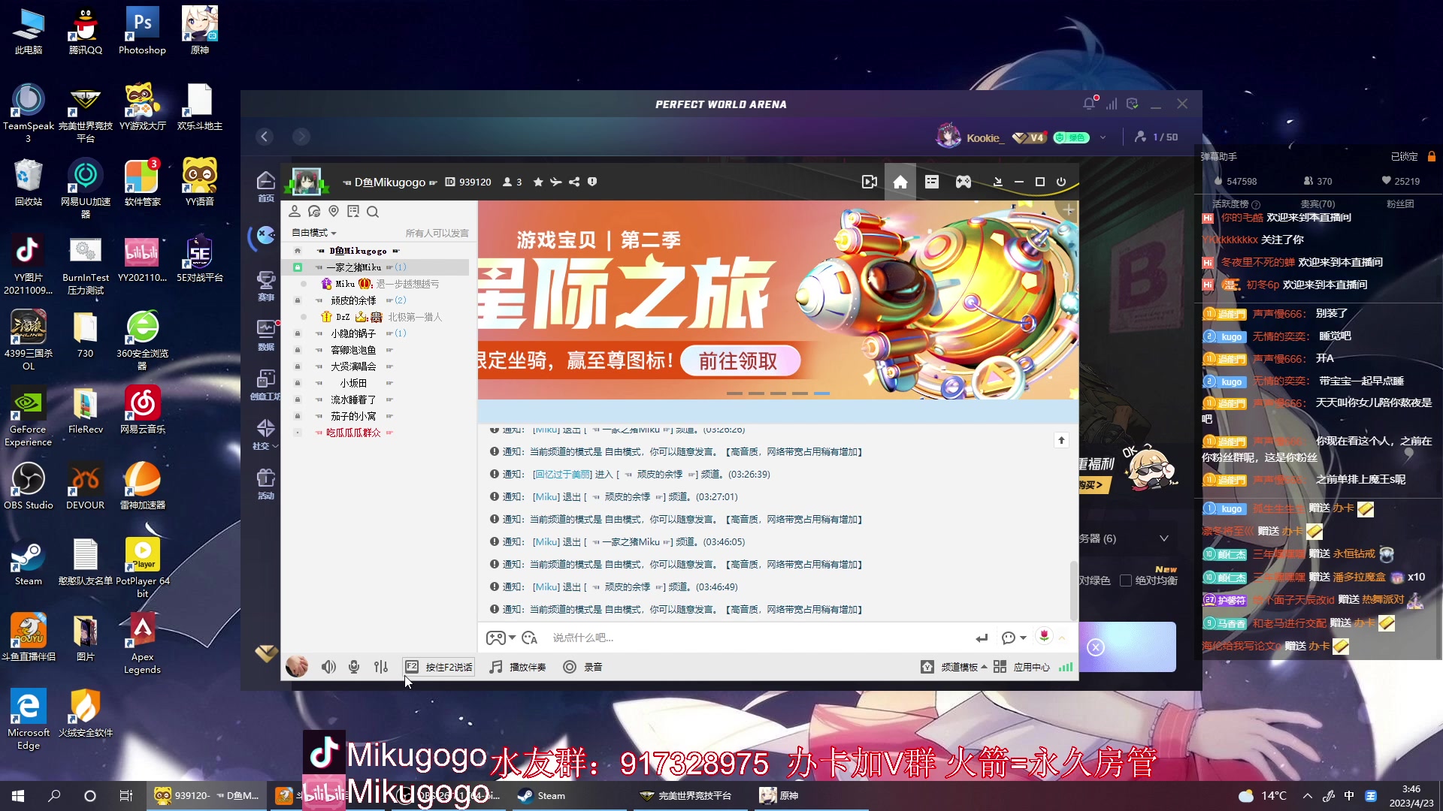Toggle 自由模式 free mode switch

(313, 232)
